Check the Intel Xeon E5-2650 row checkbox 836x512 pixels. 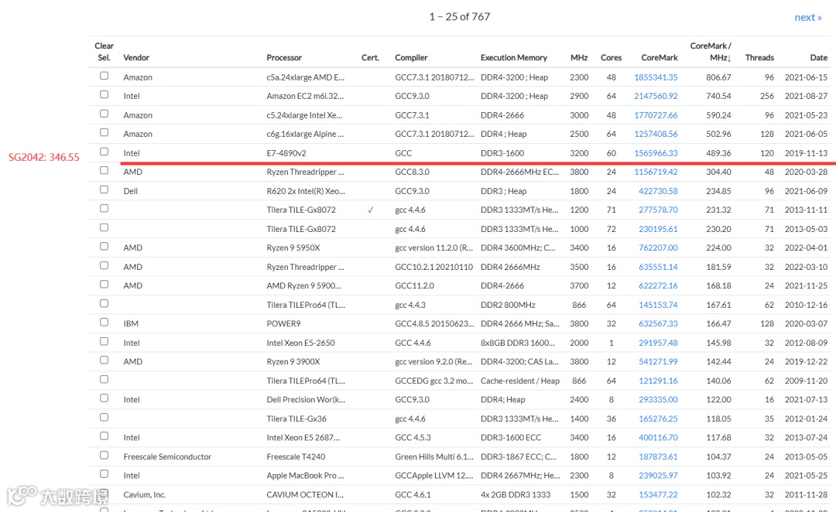[x=104, y=341]
